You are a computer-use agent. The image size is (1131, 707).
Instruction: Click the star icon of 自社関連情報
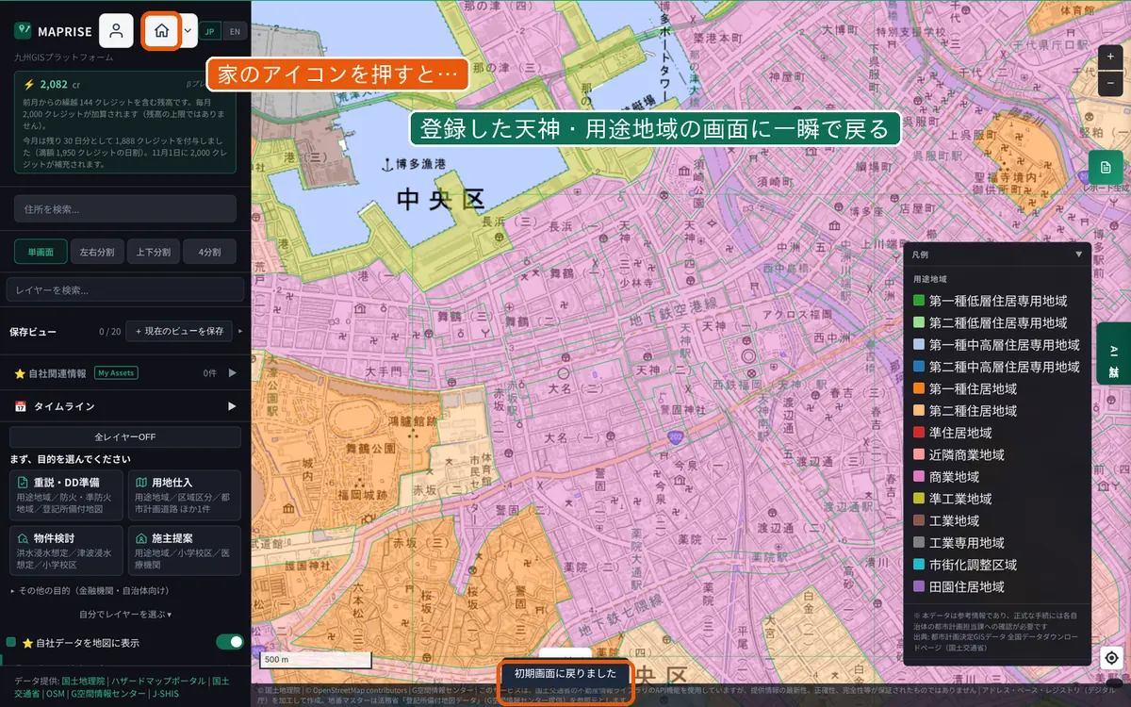[20, 373]
